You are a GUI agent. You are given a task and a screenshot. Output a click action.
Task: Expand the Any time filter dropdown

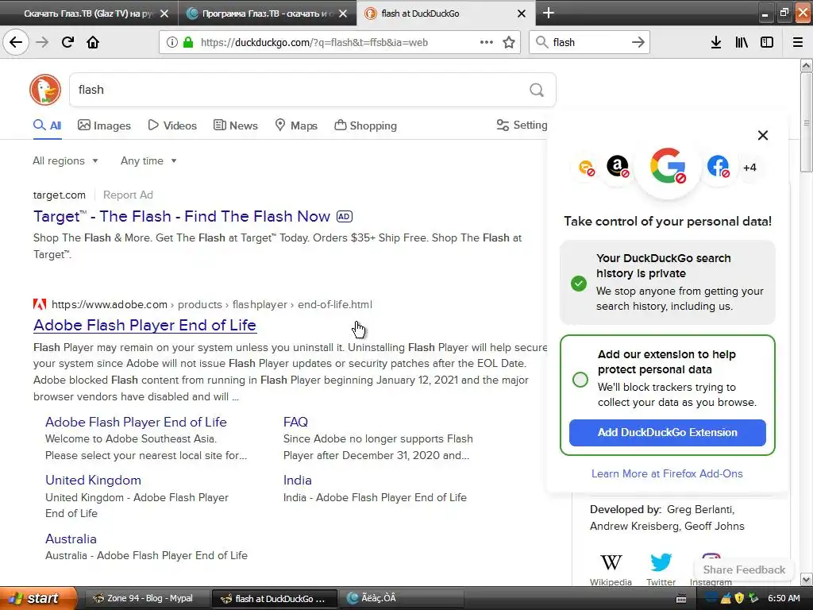pos(148,160)
